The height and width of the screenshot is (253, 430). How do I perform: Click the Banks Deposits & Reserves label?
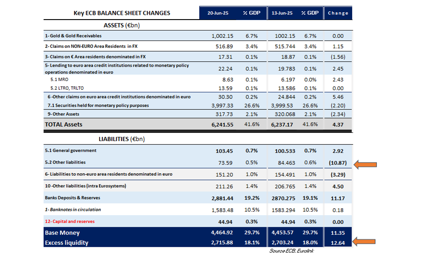click(x=72, y=198)
